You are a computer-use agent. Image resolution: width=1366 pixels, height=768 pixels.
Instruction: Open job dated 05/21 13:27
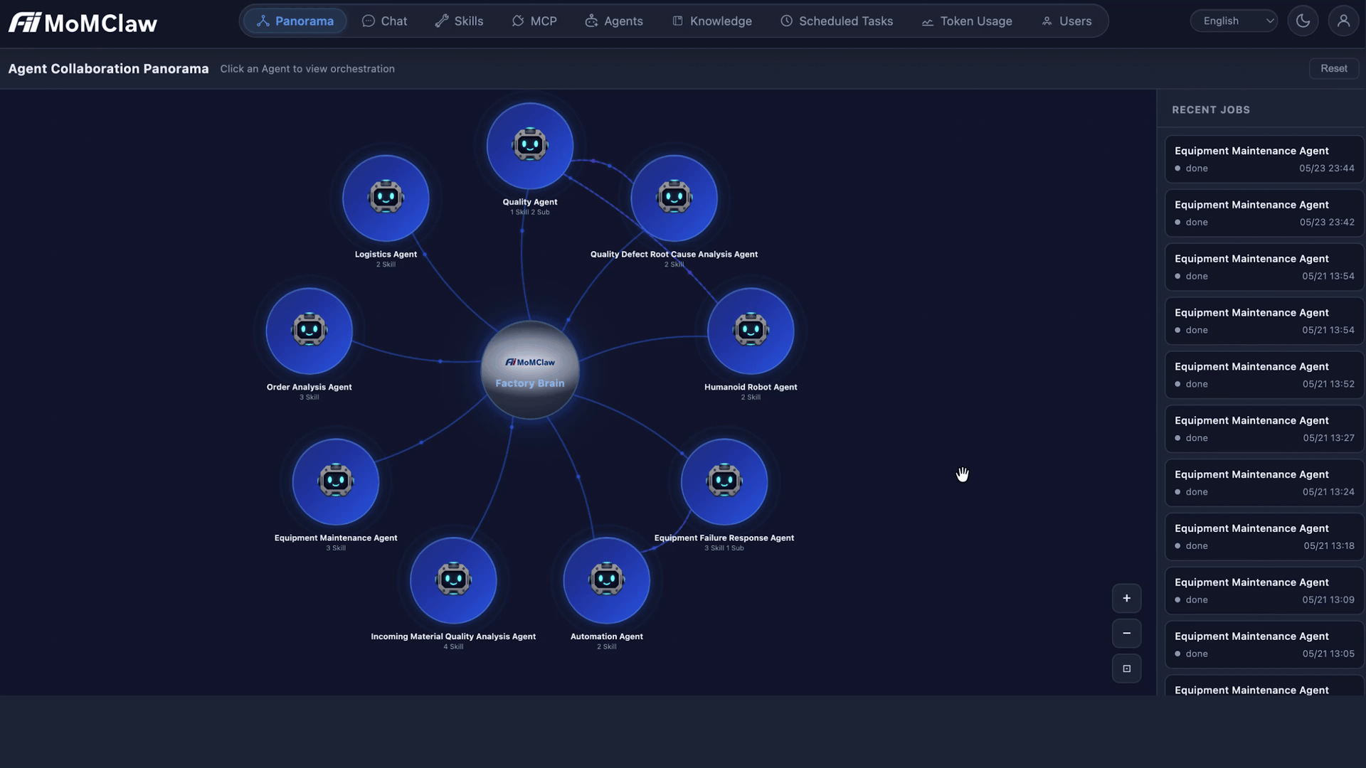[1264, 429]
